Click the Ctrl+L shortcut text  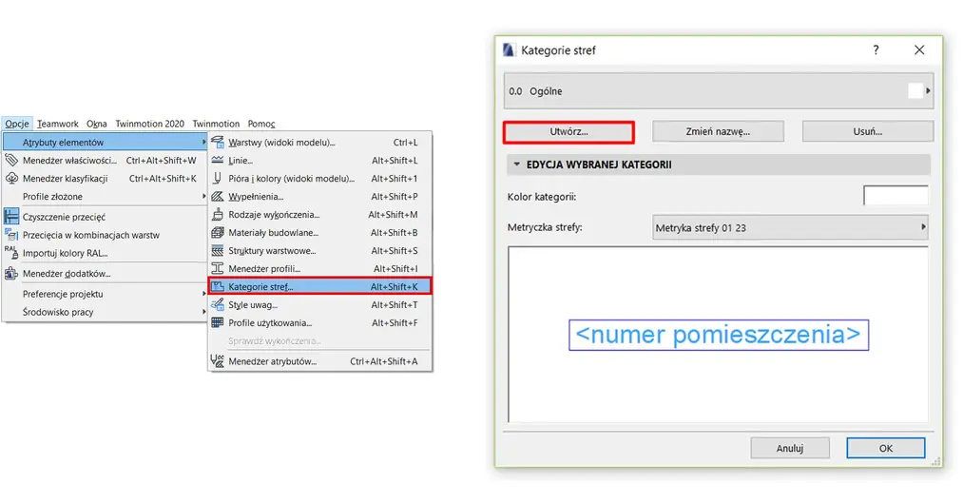click(x=405, y=143)
